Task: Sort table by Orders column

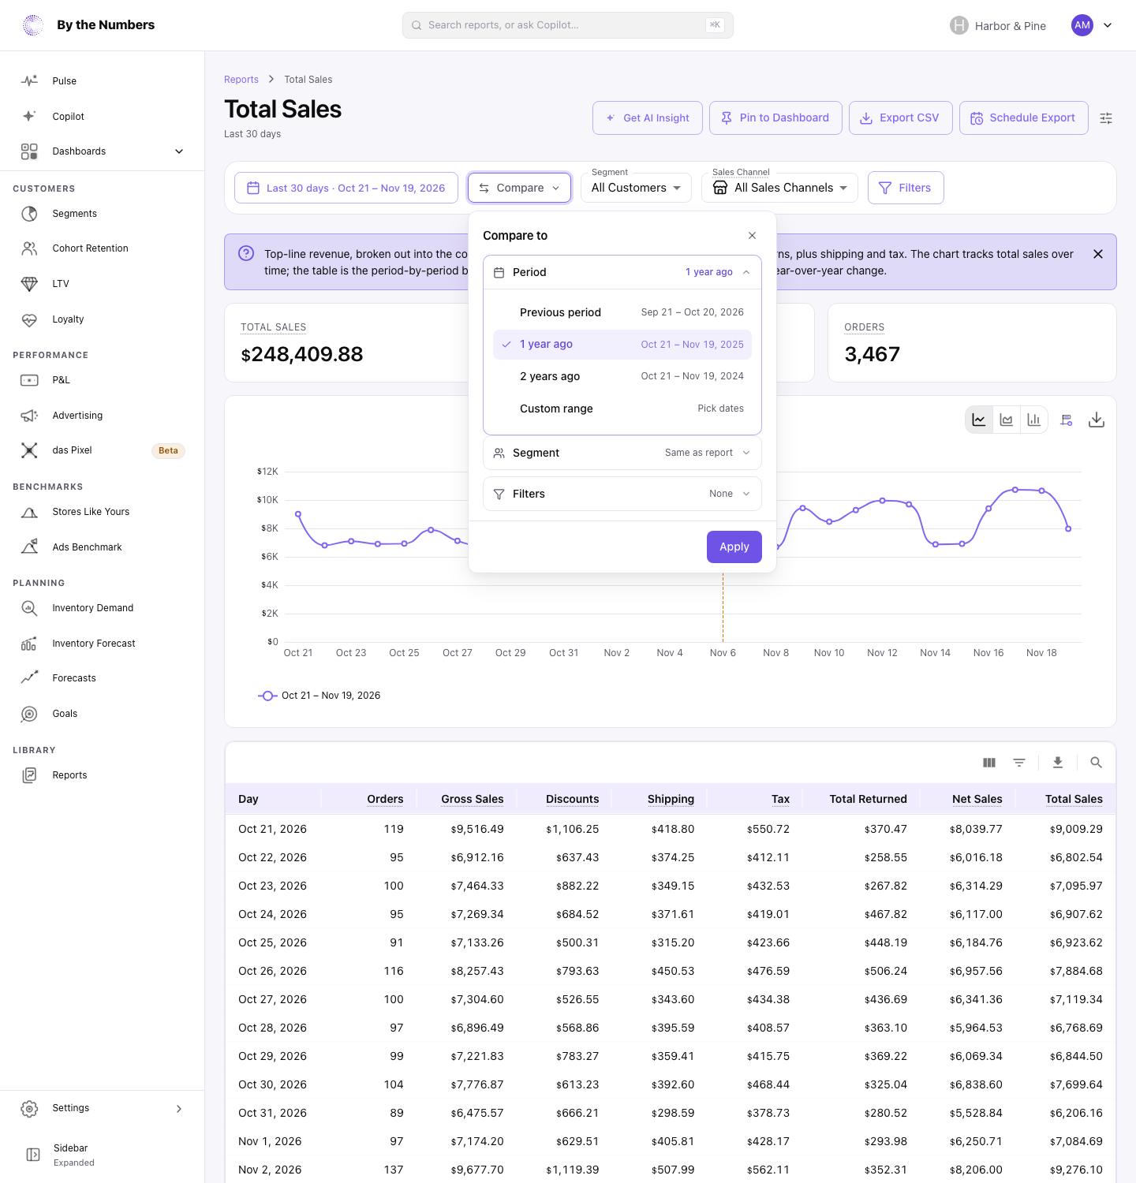Action: tap(385, 799)
